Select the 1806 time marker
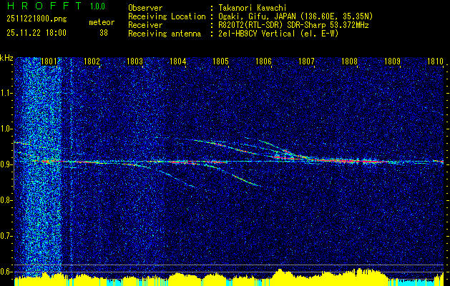450x286 pixels. [x=263, y=61]
